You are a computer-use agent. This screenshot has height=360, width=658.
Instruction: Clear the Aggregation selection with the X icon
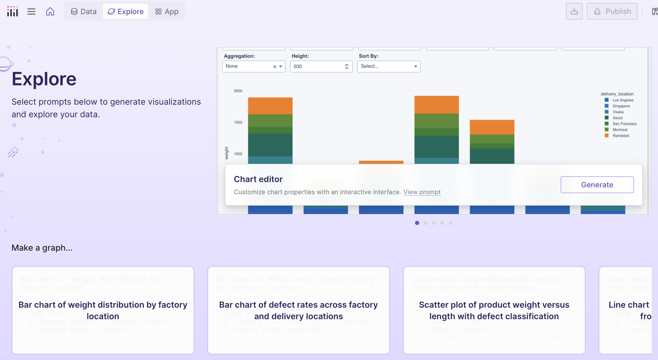[274, 67]
